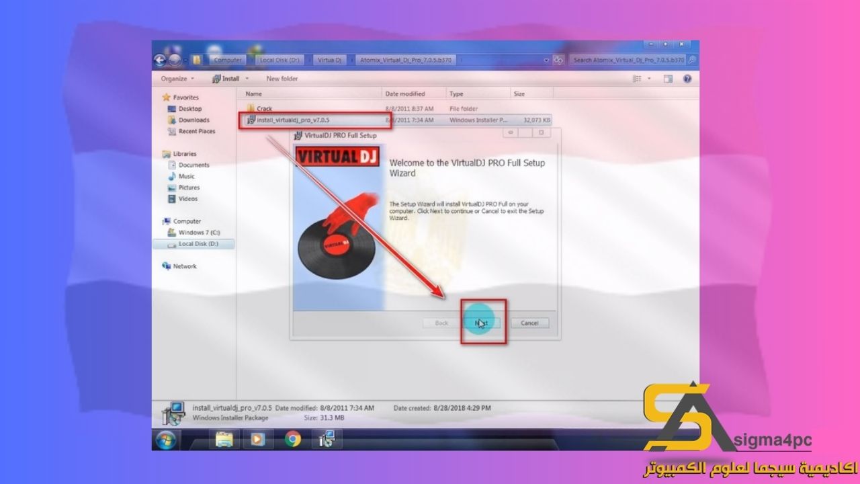Open Google Chrome from the taskbar
This screenshot has height=484, width=860.
292,440
